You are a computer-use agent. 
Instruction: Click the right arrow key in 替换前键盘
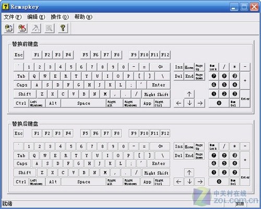click(200, 103)
